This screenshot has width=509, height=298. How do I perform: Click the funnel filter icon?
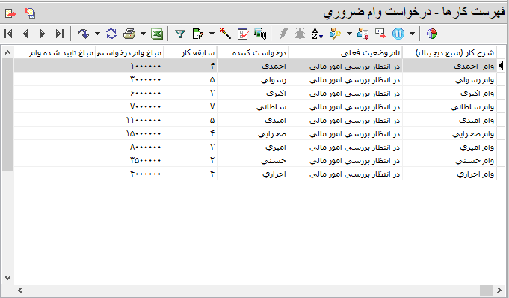point(180,34)
